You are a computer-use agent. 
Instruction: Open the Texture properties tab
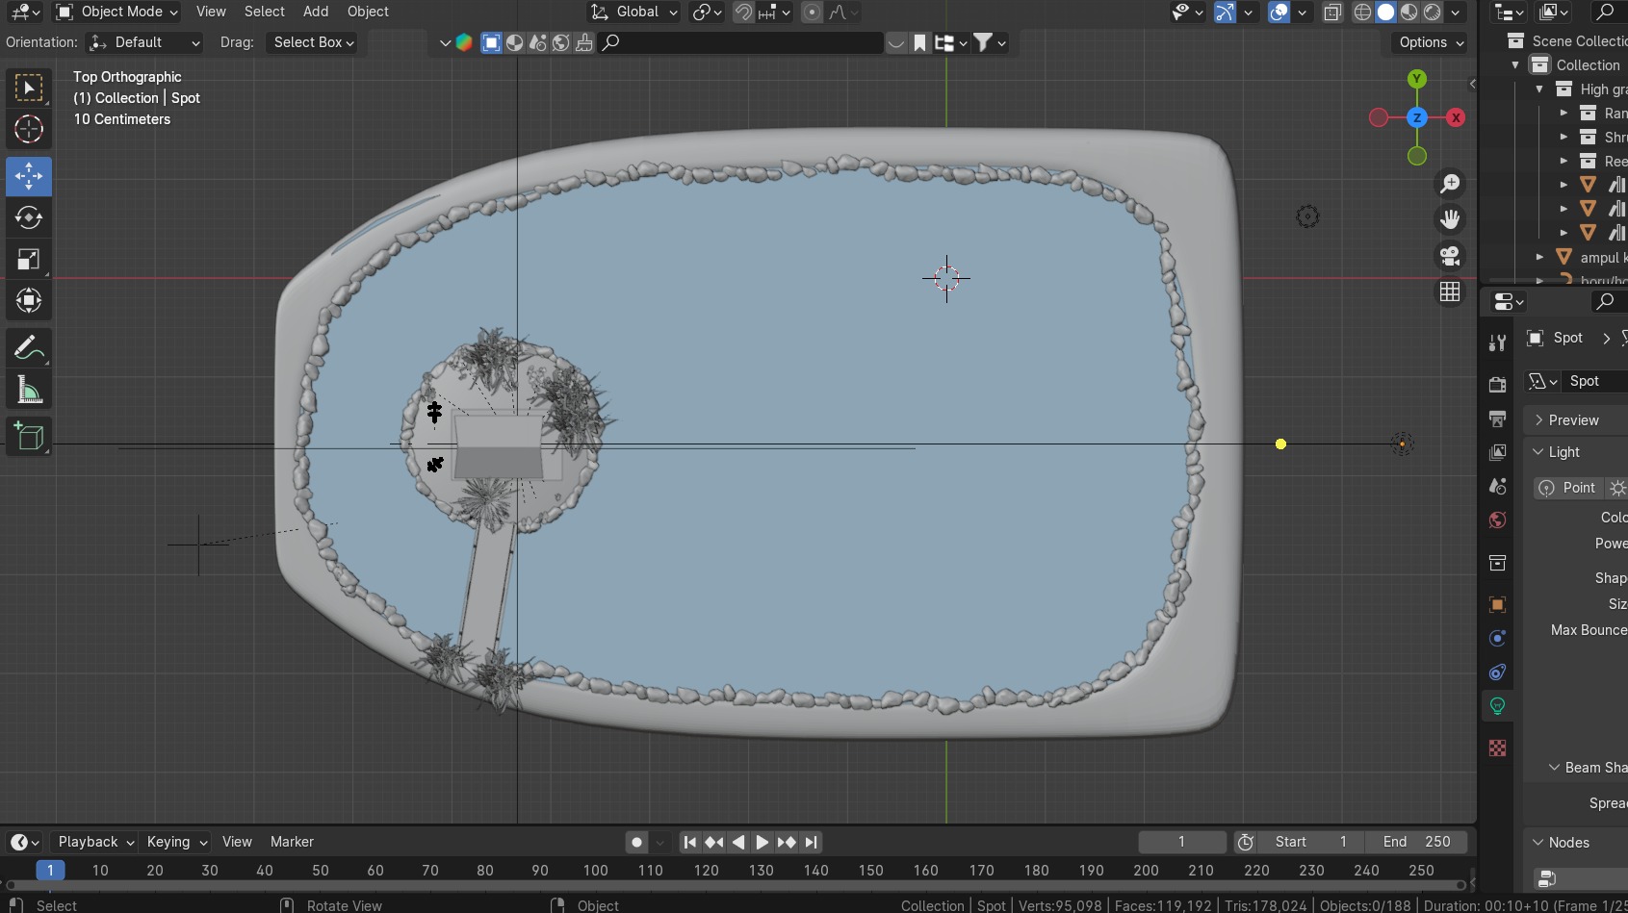point(1497,748)
